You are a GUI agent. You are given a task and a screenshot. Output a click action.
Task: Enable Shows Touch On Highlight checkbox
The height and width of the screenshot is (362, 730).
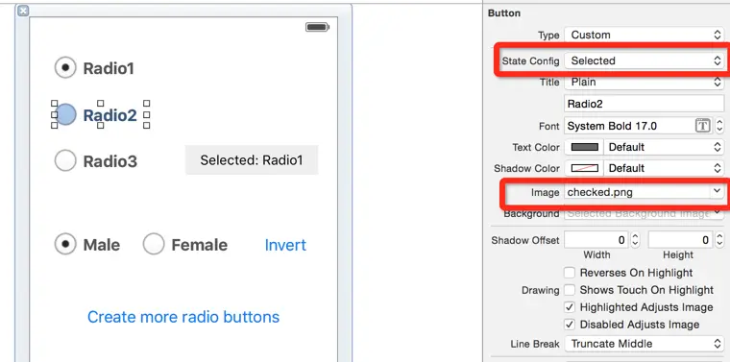pyautogui.click(x=570, y=290)
